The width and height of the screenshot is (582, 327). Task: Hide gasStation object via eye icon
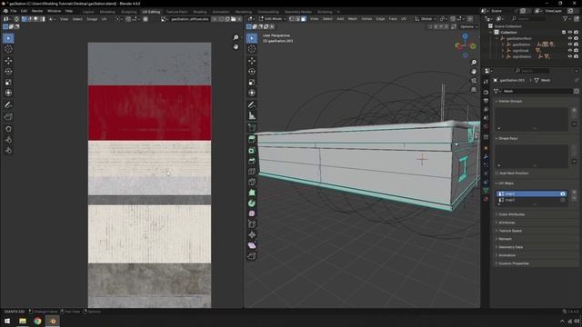[570, 45]
